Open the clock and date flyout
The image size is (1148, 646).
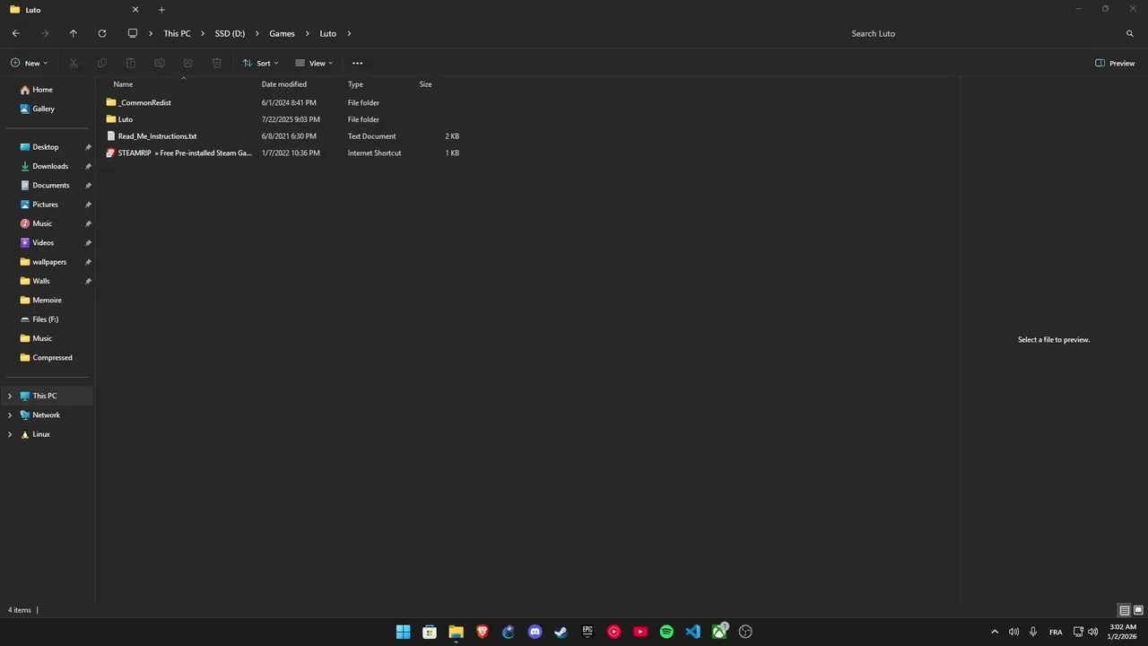coord(1123,632)
